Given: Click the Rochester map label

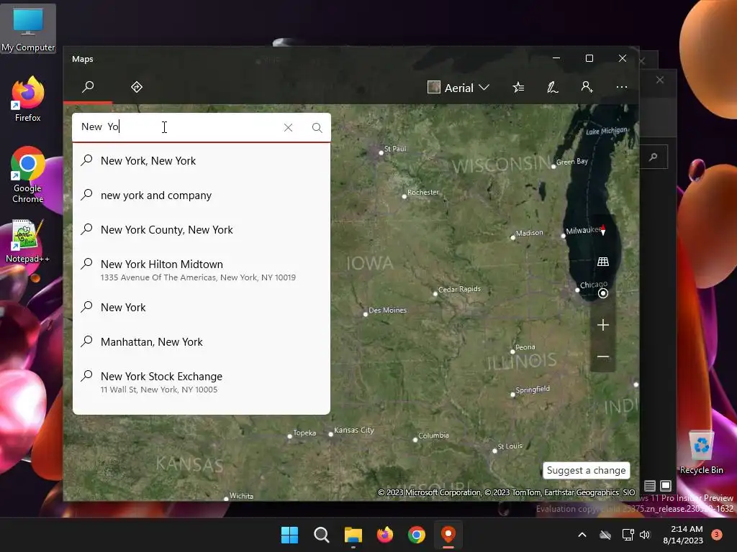Looking at the screenshot, I should (x=423, y=193).
